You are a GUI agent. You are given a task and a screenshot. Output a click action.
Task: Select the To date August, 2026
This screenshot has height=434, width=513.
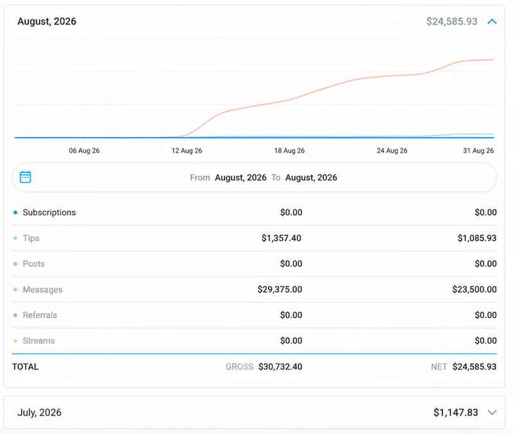coord(311,178)
